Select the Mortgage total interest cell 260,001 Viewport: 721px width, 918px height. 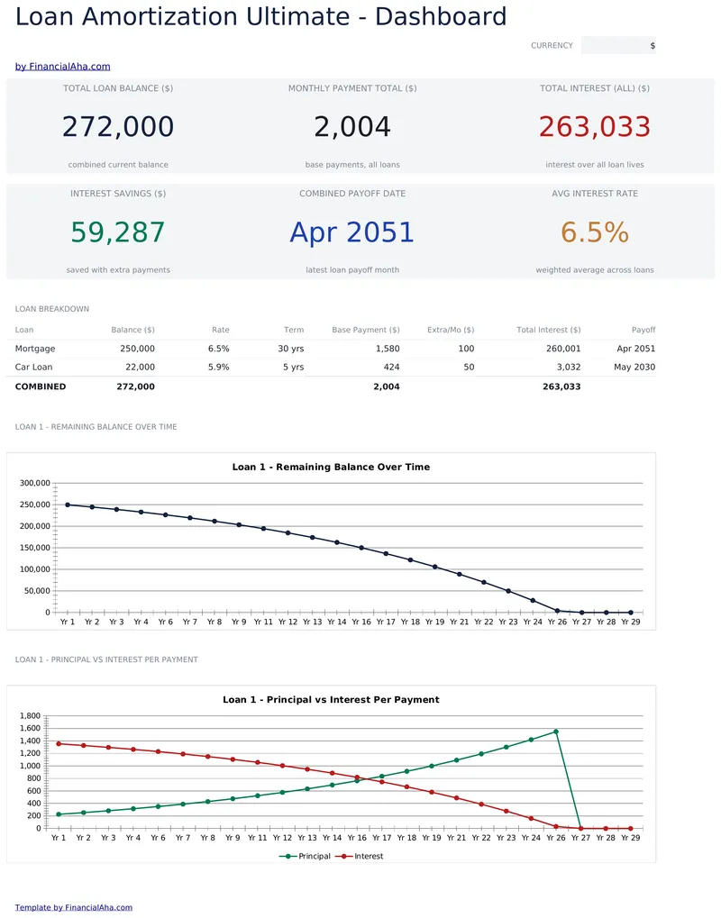[563, 349]
